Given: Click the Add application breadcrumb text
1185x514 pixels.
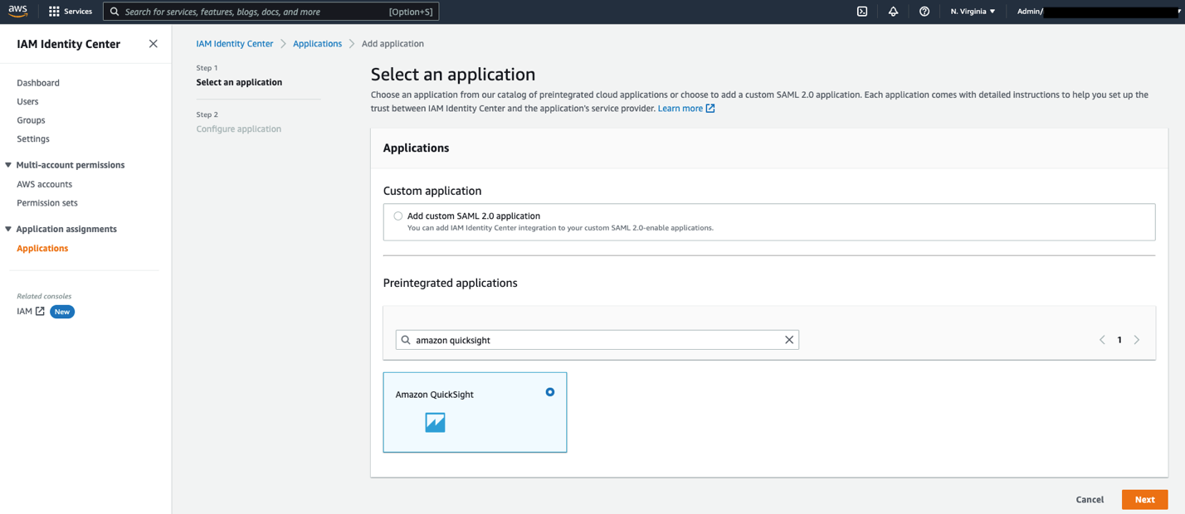Looking at the screenshot, I should point(393,44).
